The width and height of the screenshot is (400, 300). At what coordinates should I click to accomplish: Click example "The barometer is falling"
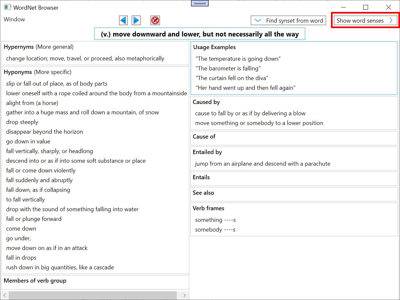[x=228, y=68]
